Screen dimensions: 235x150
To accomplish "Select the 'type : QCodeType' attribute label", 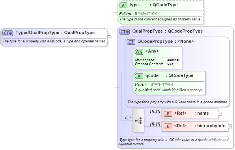I will tap(154, 5).
